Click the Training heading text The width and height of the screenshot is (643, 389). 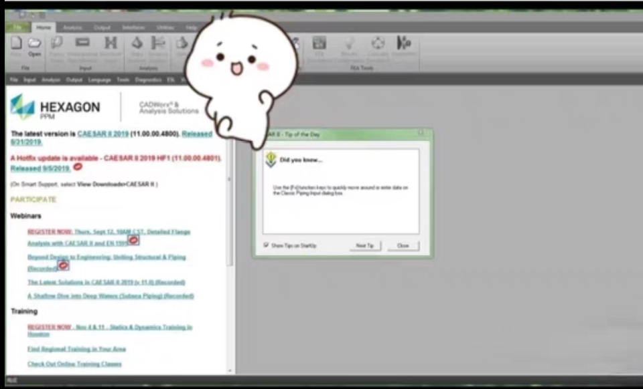[x=24, y=311]
